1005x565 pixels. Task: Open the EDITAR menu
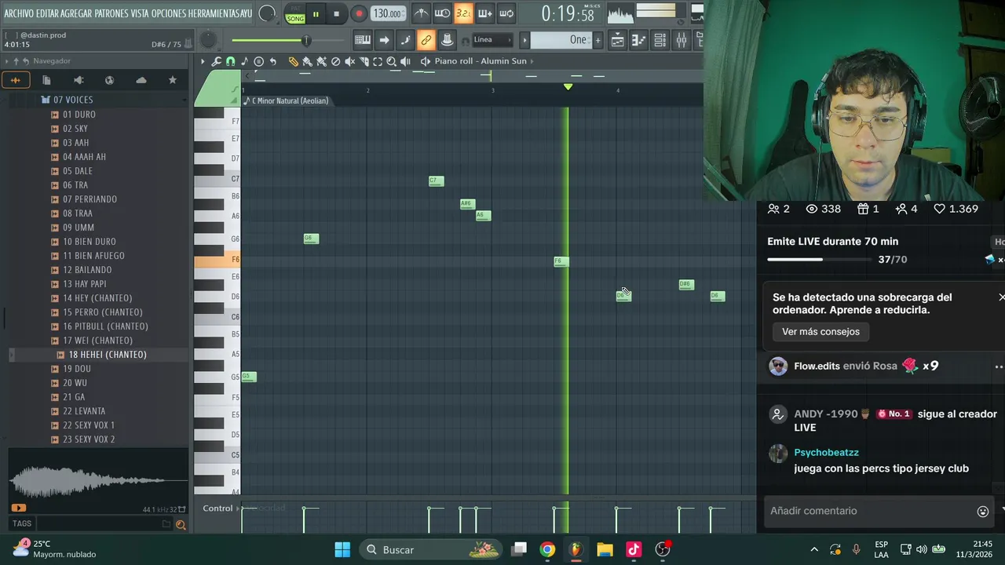tap(47, 13)
